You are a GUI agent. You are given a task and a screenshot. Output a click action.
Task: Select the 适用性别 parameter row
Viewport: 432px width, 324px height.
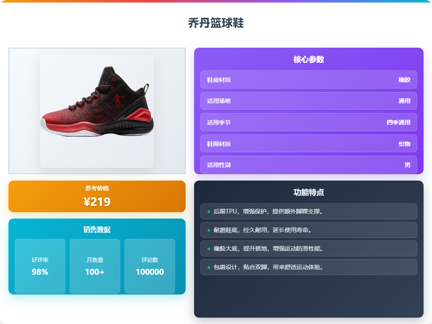(308, 165)
